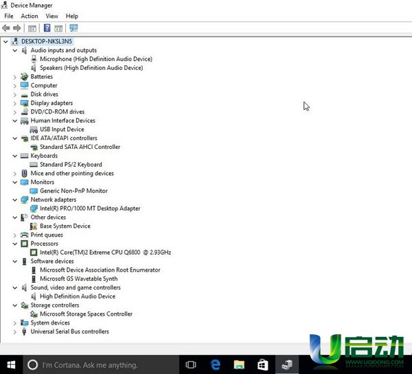Click the Scan for hardware changes icon
This screenshot has height=374, width=412.
pyautogui.click(x=73, y=28)
